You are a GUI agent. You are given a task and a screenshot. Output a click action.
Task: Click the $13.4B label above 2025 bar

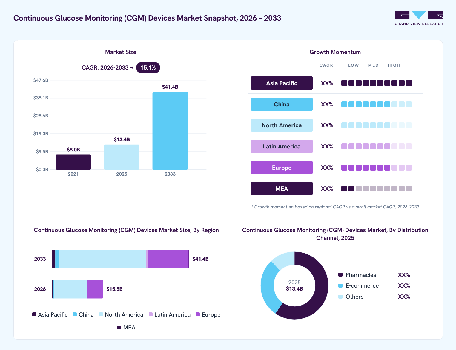click(122, 139)
